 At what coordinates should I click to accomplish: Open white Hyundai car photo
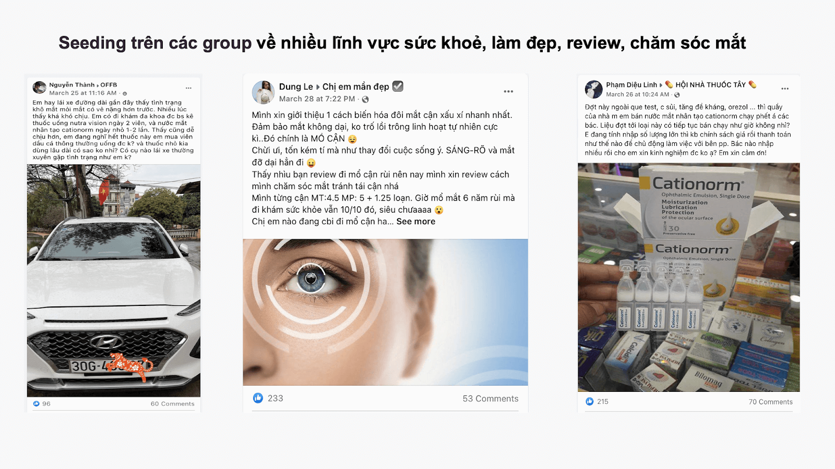click(114, 280)
